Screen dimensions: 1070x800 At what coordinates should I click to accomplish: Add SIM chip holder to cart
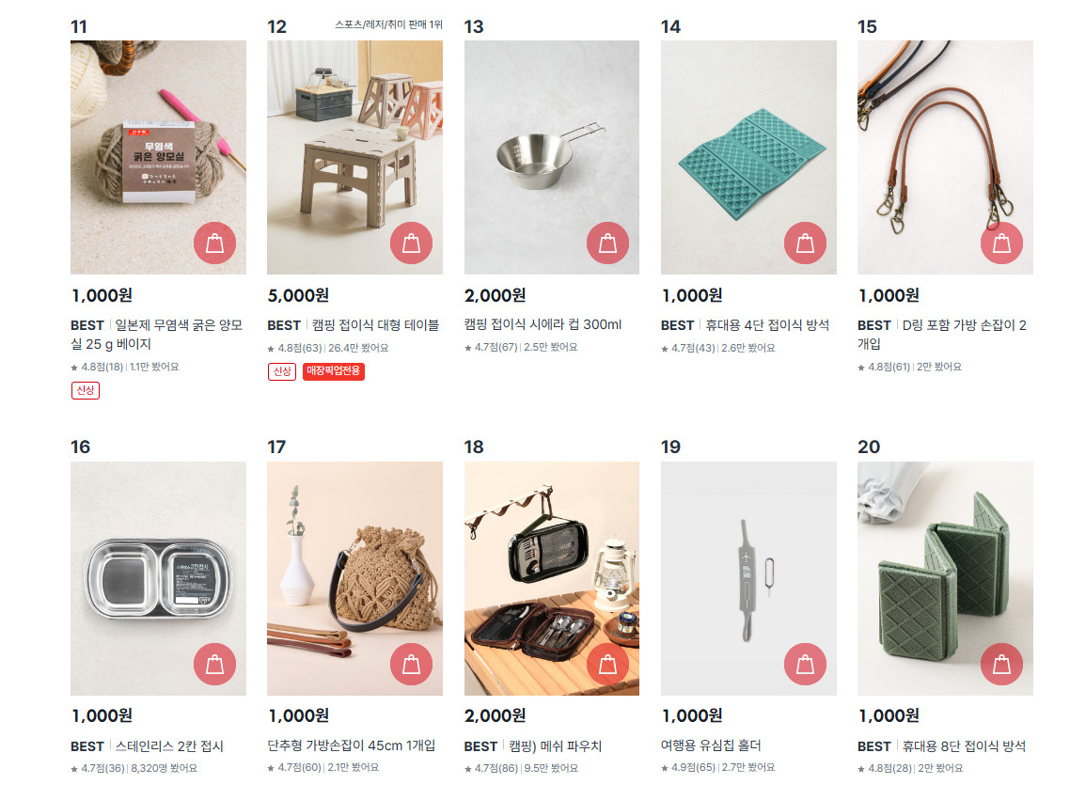(805, 664)
